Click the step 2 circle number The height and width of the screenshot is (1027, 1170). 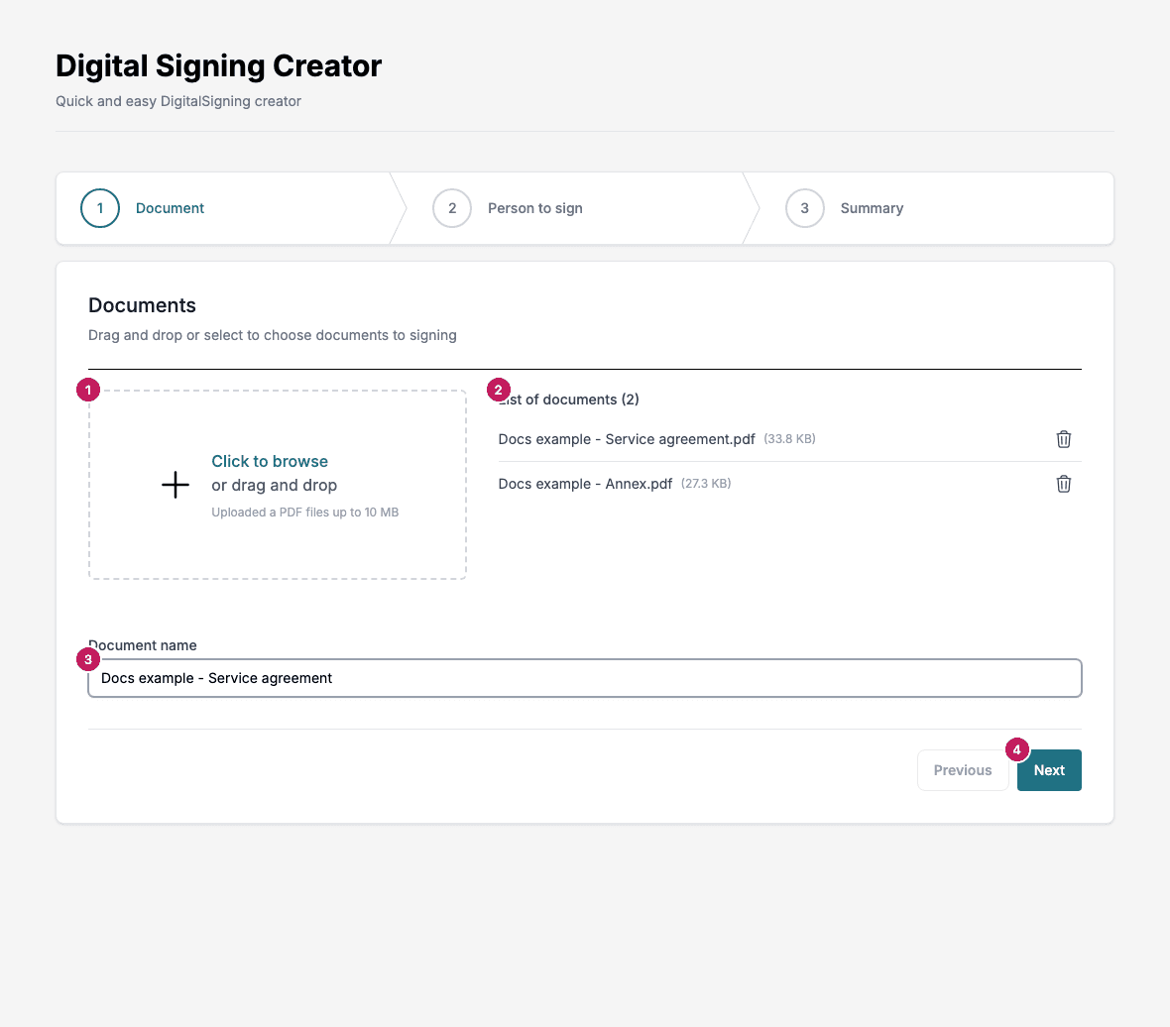click(x=452, y=208)
